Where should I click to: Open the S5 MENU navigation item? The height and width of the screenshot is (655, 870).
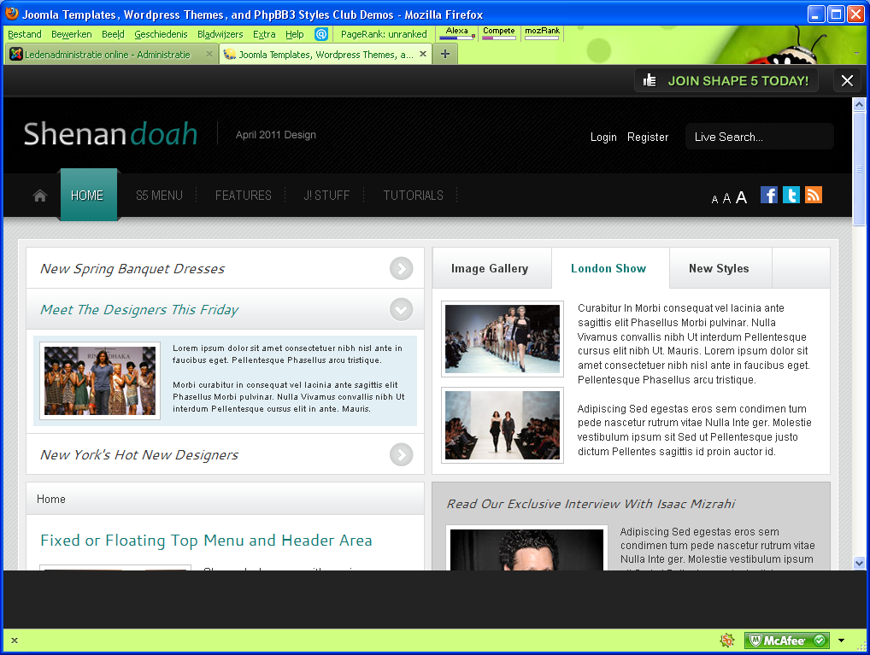[159, 196]
